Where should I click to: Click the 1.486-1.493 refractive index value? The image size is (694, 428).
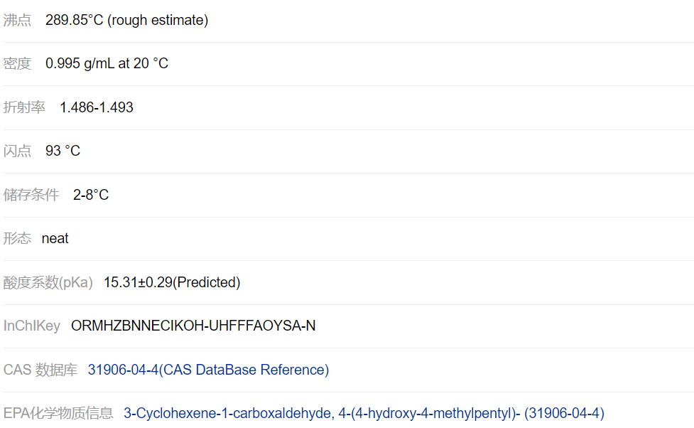pyautogui.click(x=97, y=107)
